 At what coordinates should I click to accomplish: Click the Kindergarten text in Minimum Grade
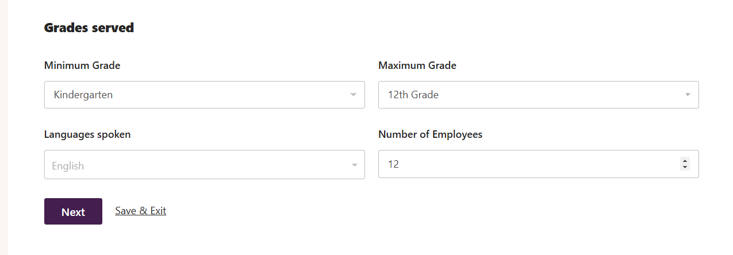pos(83,95)
